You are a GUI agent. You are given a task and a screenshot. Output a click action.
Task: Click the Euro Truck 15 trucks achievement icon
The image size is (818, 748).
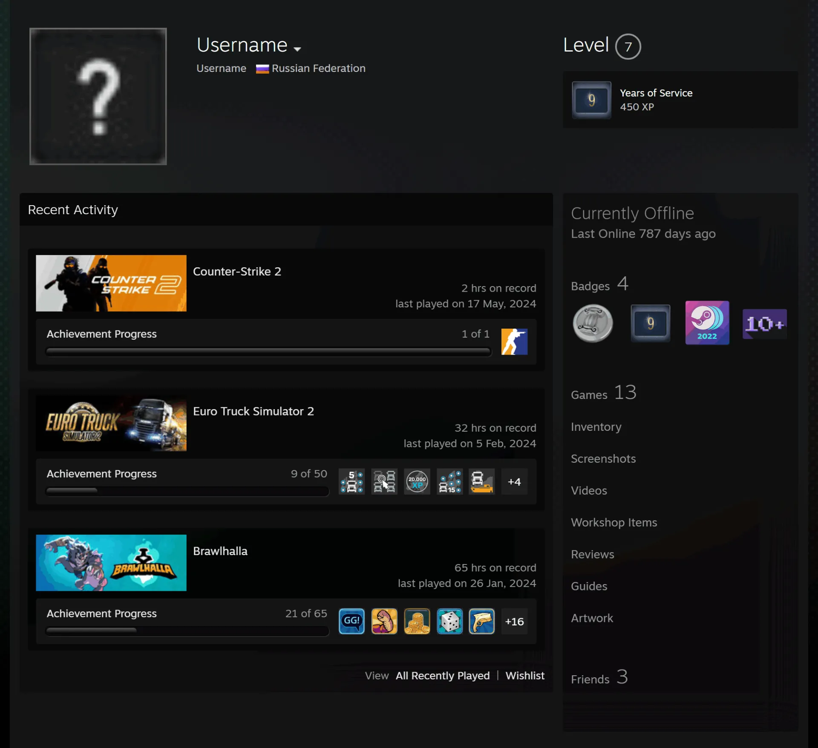pos(449,481)
